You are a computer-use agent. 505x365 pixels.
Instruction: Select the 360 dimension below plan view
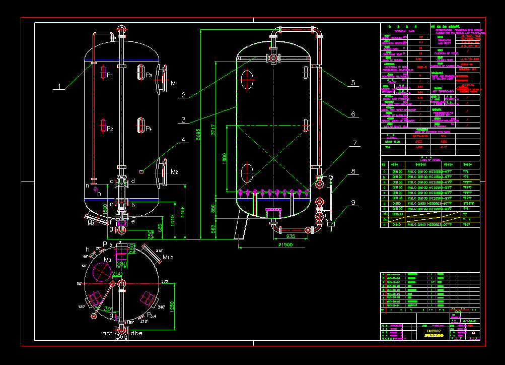click(x=122, y=337)
